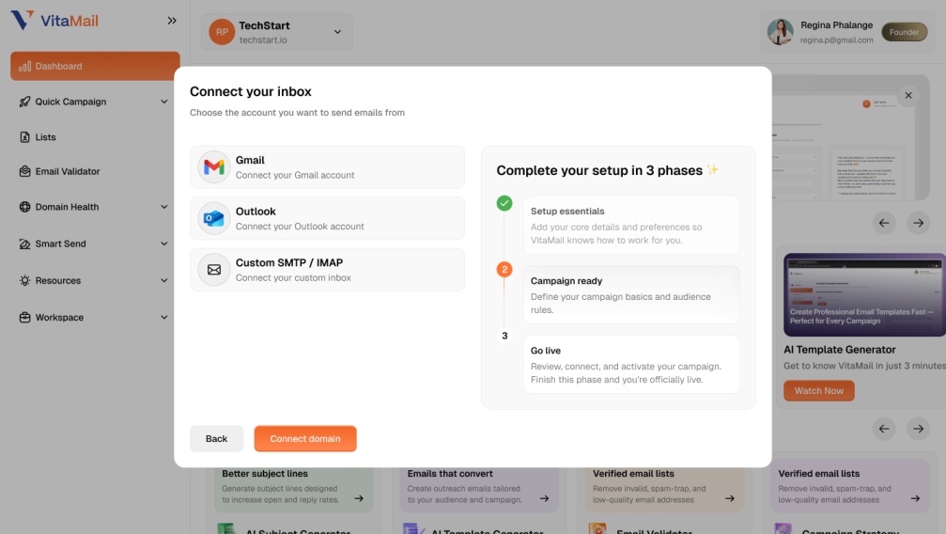
Task: Click the orange step 2 indicator
Action: (504, 270)
